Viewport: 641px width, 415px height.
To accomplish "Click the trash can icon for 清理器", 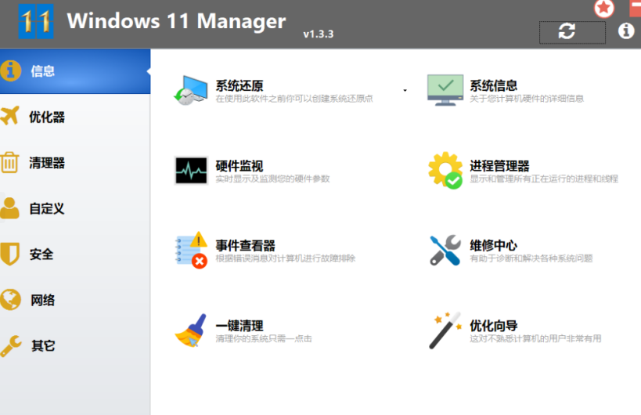I will tap(9, 162).
